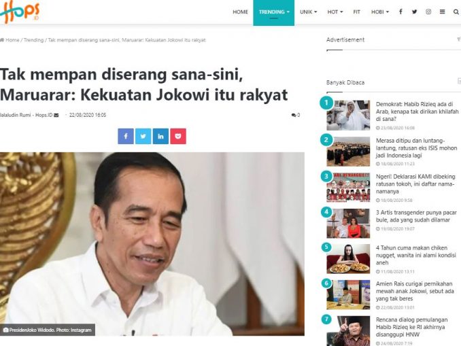Open Habib Rizieq thumbnail ranked first
The image size is (461, 346).
coord(348,116)
